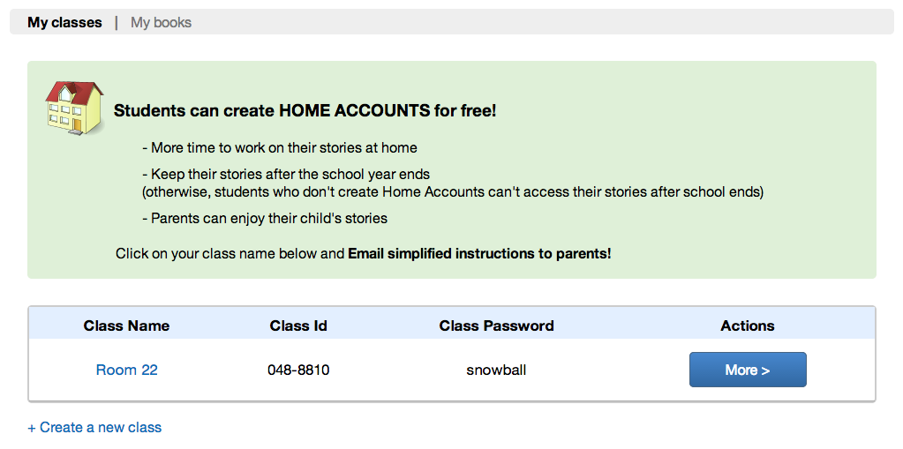The height and width of the screenshot is (449, 903).
Task: Click the class id 048-8810
Action: [x=298, y=370]
